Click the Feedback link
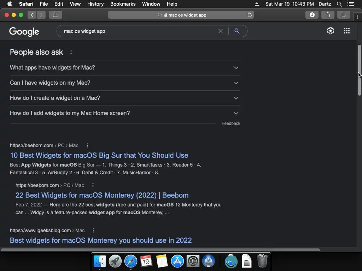Screen dimensions: 362x271 pos(231,124)
